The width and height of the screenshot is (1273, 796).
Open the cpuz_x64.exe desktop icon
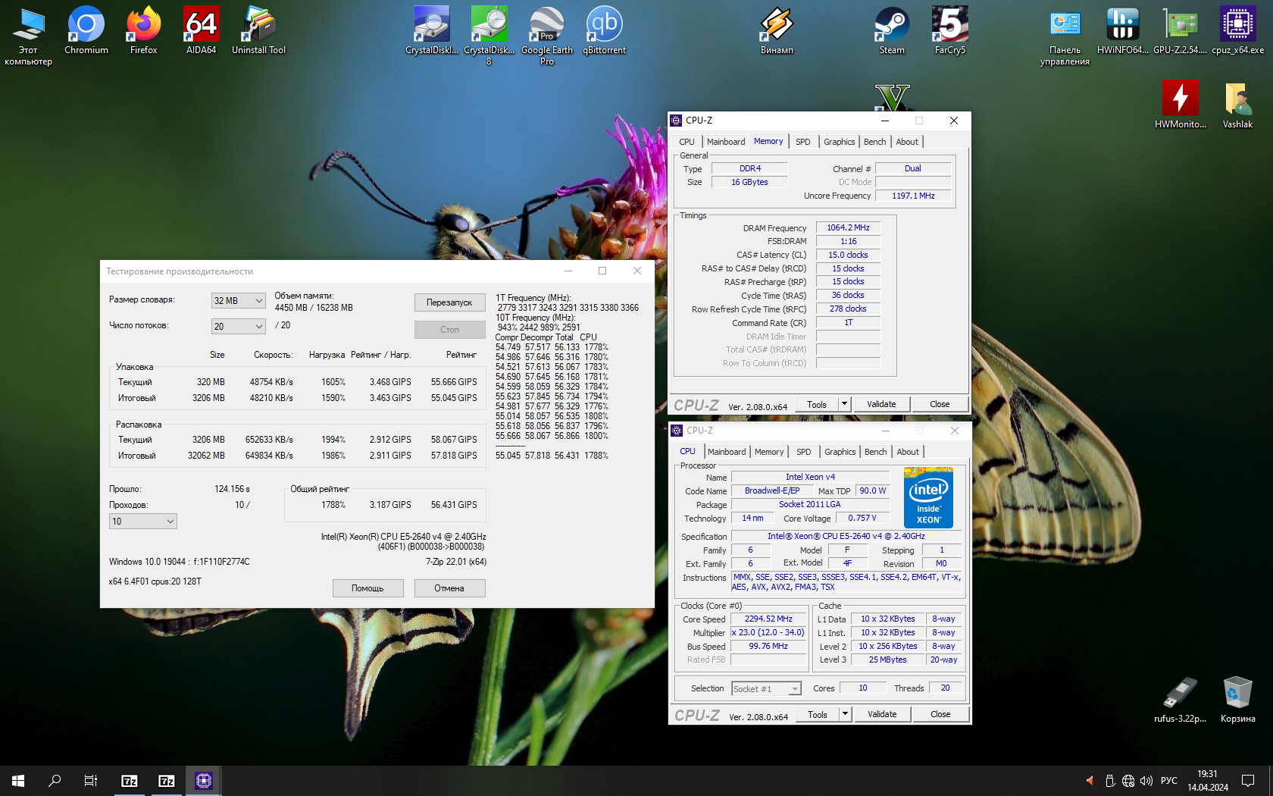(x=1237, y=30)
